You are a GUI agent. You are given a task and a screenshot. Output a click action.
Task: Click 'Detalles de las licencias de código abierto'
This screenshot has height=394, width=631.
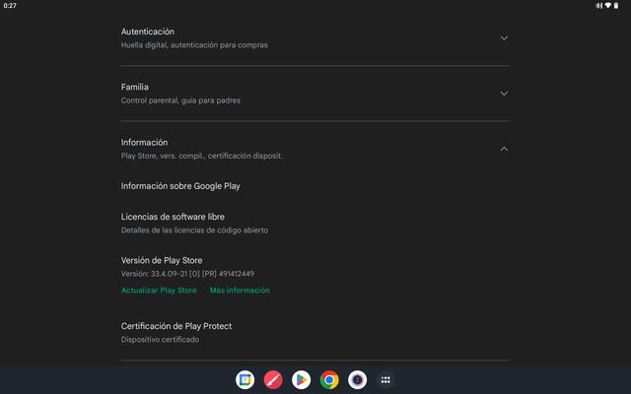[x=194, y=230]
